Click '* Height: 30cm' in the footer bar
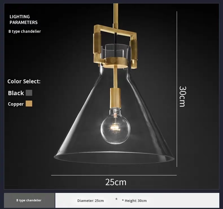The width and height of the screenshot is (223, 209). (134, 201)
